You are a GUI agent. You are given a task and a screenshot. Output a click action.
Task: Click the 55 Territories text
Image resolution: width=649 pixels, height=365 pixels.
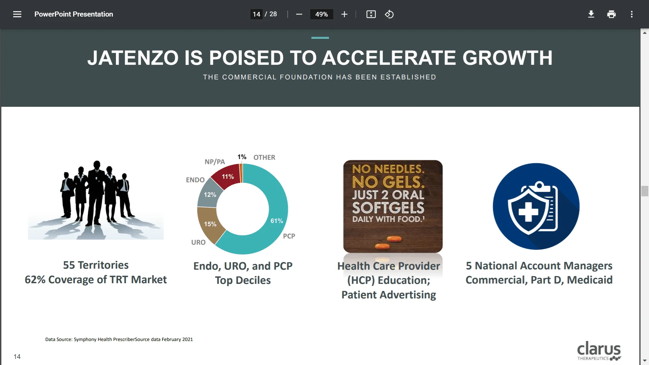[x=96, y=265]
